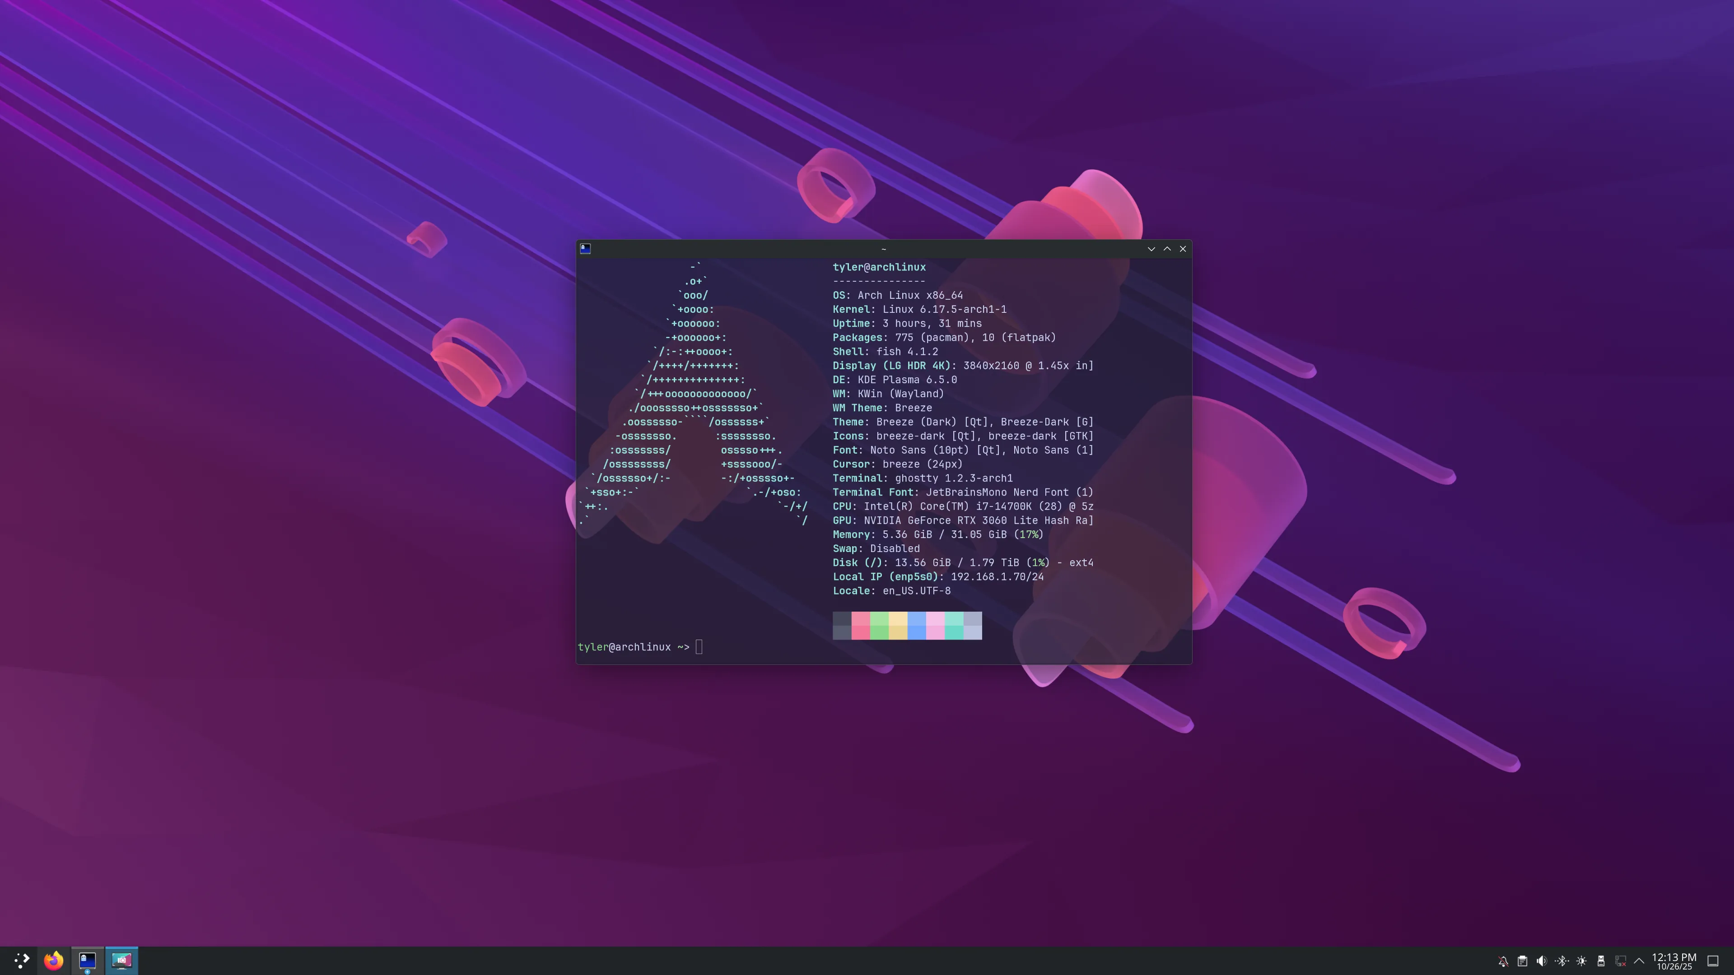Viewport: 1734px width, 975px height.
Task: Open Bluetooth settings from system tray
Action: pyautogui.click(x=1562, y=961)
